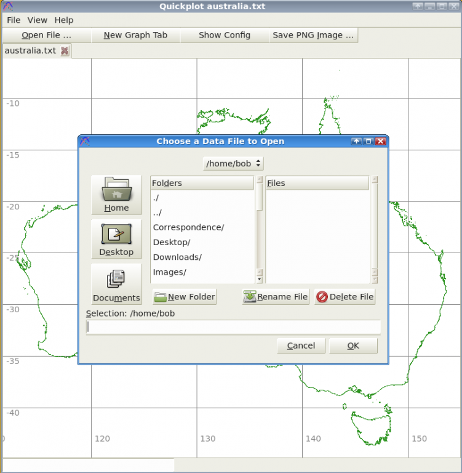Open the View menu
Viewport: 462px width, 473px height.
(x=38, y=20)
